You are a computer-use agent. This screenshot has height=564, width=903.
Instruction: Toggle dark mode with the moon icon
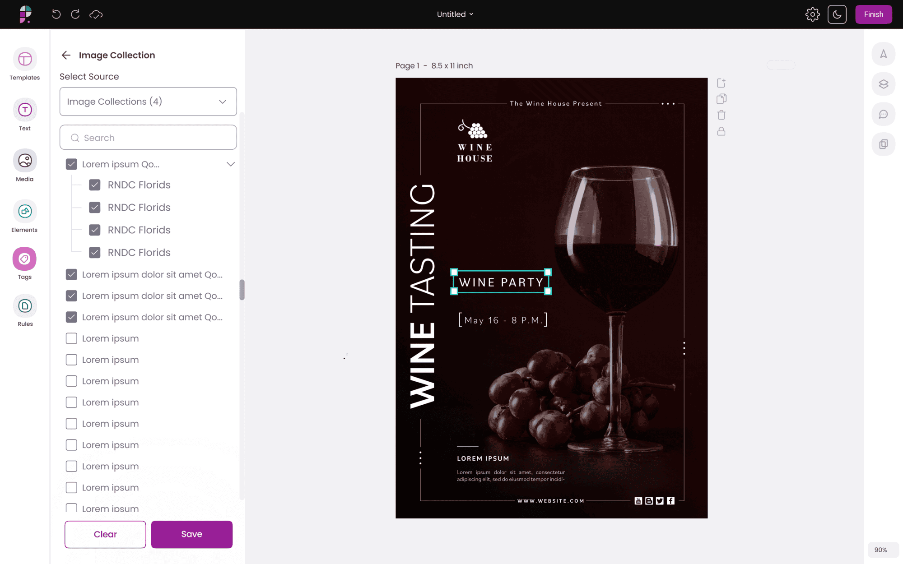[x=837, y=14]
